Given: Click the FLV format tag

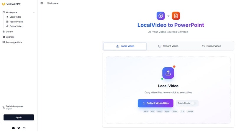Looking at the screenshot, I should point(182,111).
